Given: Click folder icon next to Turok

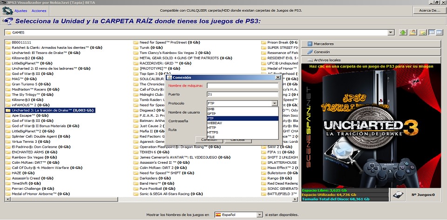Looking at the screenshot, I should tap(135, 47).
